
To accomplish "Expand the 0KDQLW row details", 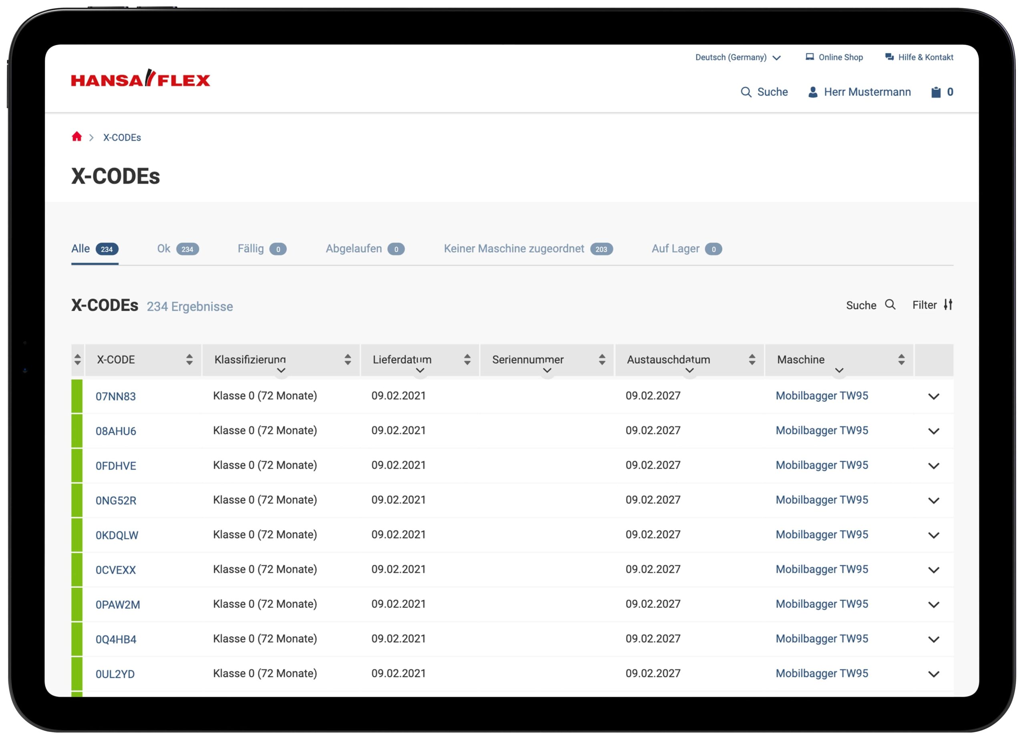I will coord(934,535).
